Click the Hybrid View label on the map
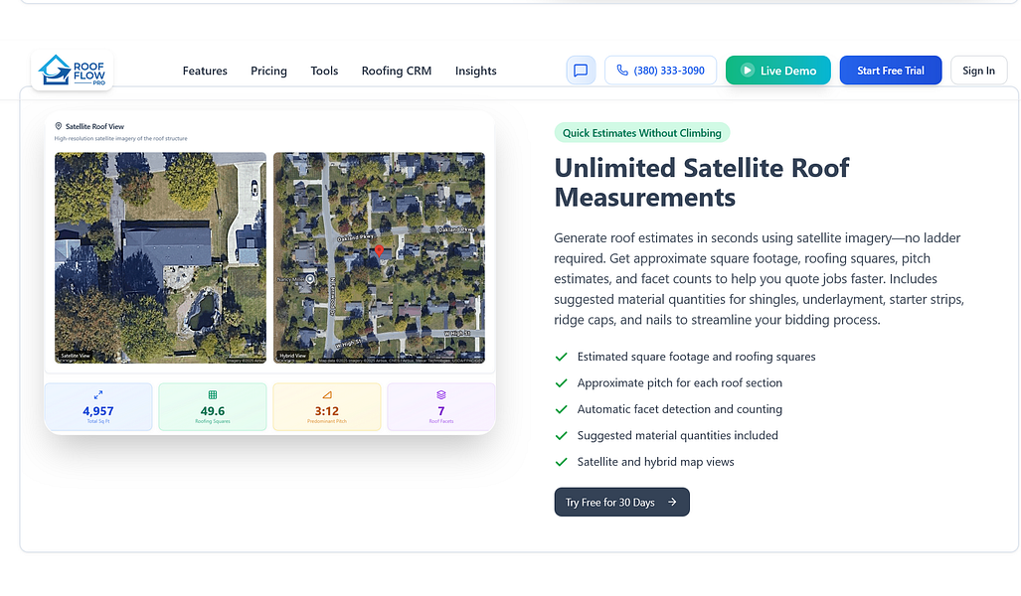The image size is (1021, 596). (292, 356)
